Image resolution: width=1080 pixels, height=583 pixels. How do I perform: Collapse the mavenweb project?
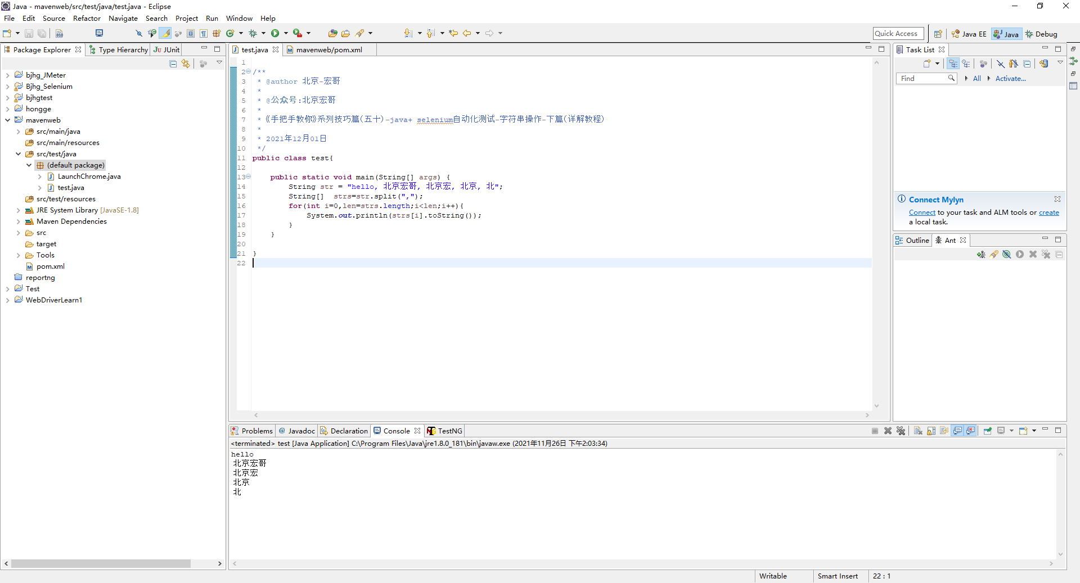[x=7, y=120]
